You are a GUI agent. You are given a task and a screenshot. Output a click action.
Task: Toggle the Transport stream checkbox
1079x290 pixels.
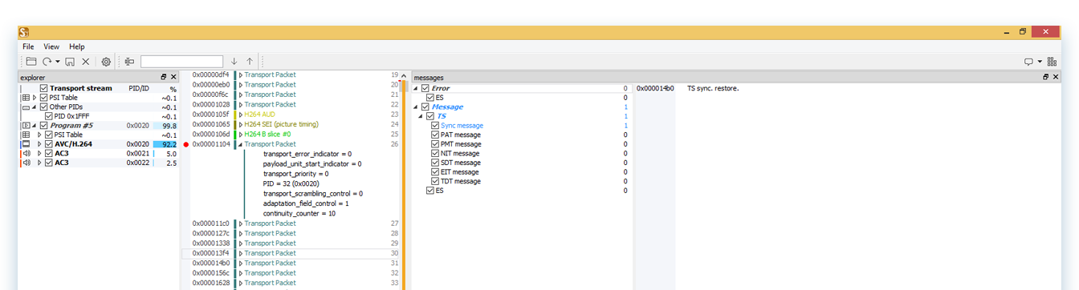pyautogui.click(x=44, y=88)
